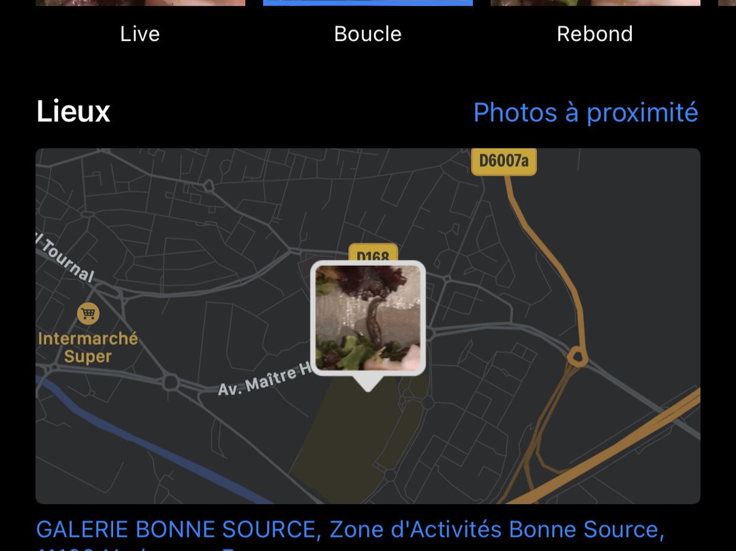Click the roundabout on the orange D6007a road
This screenshot has height=551, width=736.
577,357
